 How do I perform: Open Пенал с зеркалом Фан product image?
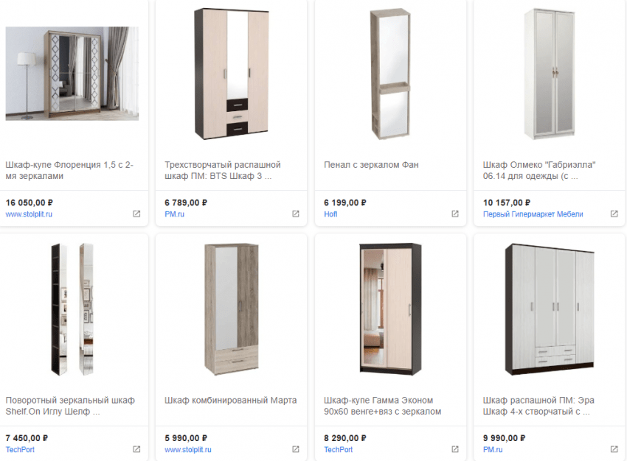[390, 74]
